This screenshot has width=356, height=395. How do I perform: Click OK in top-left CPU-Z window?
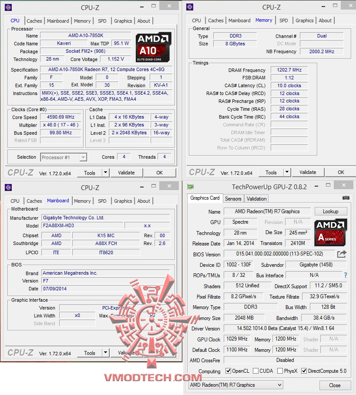tap(160, 173)
